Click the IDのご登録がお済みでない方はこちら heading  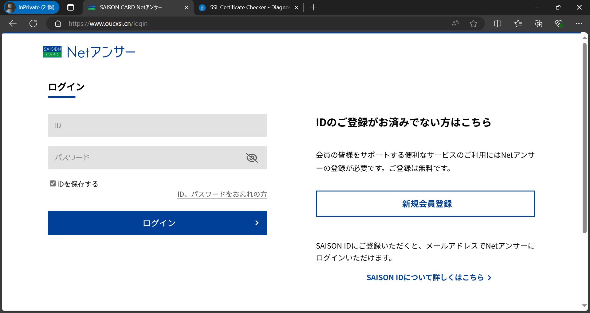[403, 122]
